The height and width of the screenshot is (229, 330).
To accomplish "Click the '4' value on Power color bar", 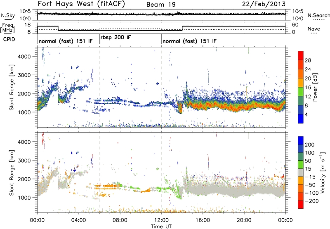I will (x=306, y=114).
